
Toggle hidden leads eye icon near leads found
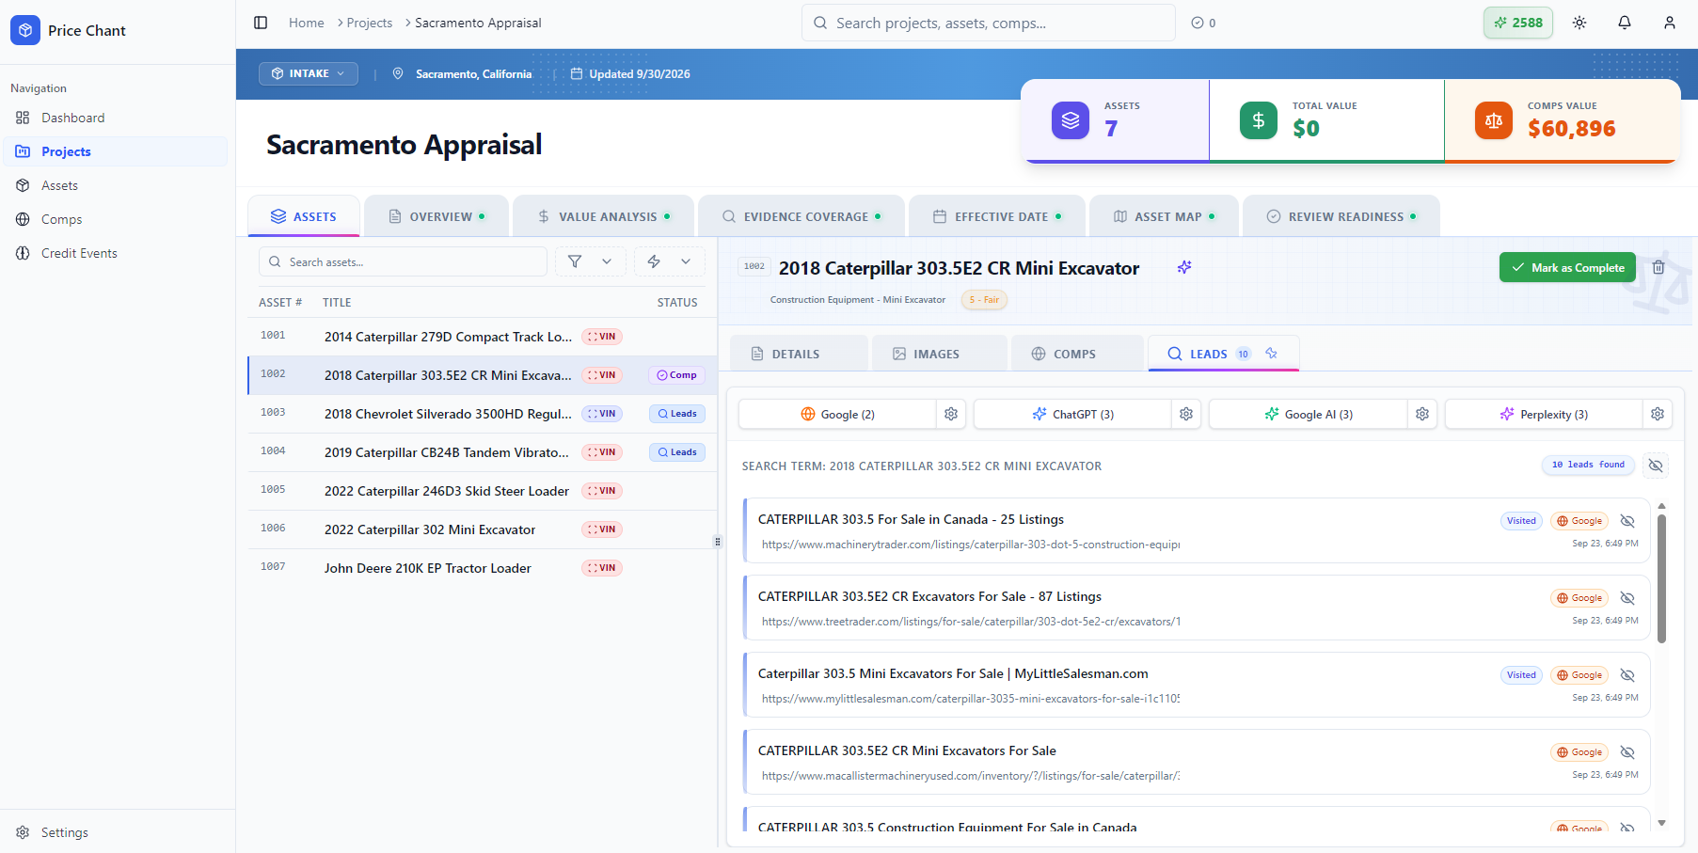pos(1656,465)
